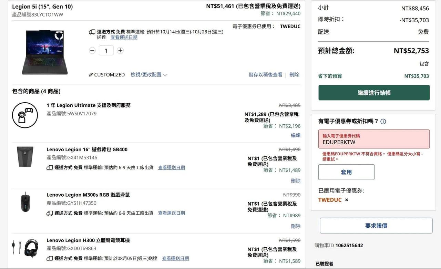Viewport: 441px width, 269px height.
Task: Open 查看運送日期 under Legion 5i shipping
Action: [x=124, y=38]
